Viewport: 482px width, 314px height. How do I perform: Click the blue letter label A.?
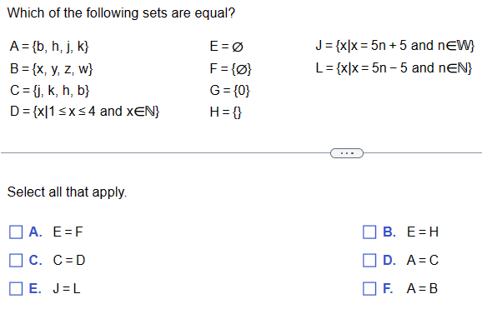point(35,232)
